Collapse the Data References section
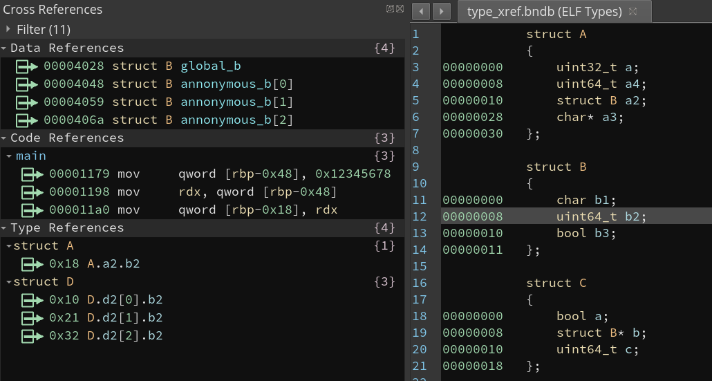The height and width of the screenshot is (381, 712). pyautogui.click(x=3, y=48)
